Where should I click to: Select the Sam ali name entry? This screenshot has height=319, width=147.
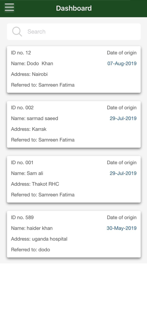coord(27,173)
